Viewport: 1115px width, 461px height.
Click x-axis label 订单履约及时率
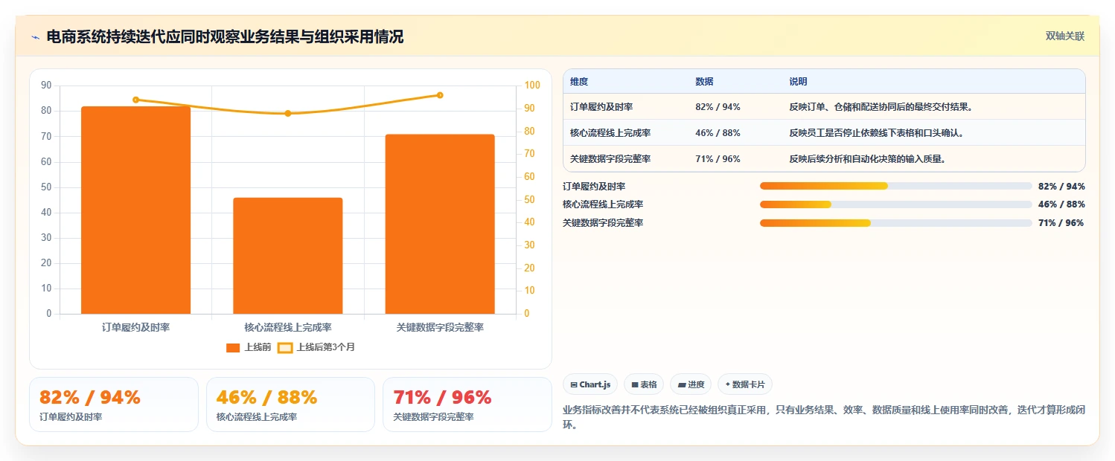coord(135,327)
